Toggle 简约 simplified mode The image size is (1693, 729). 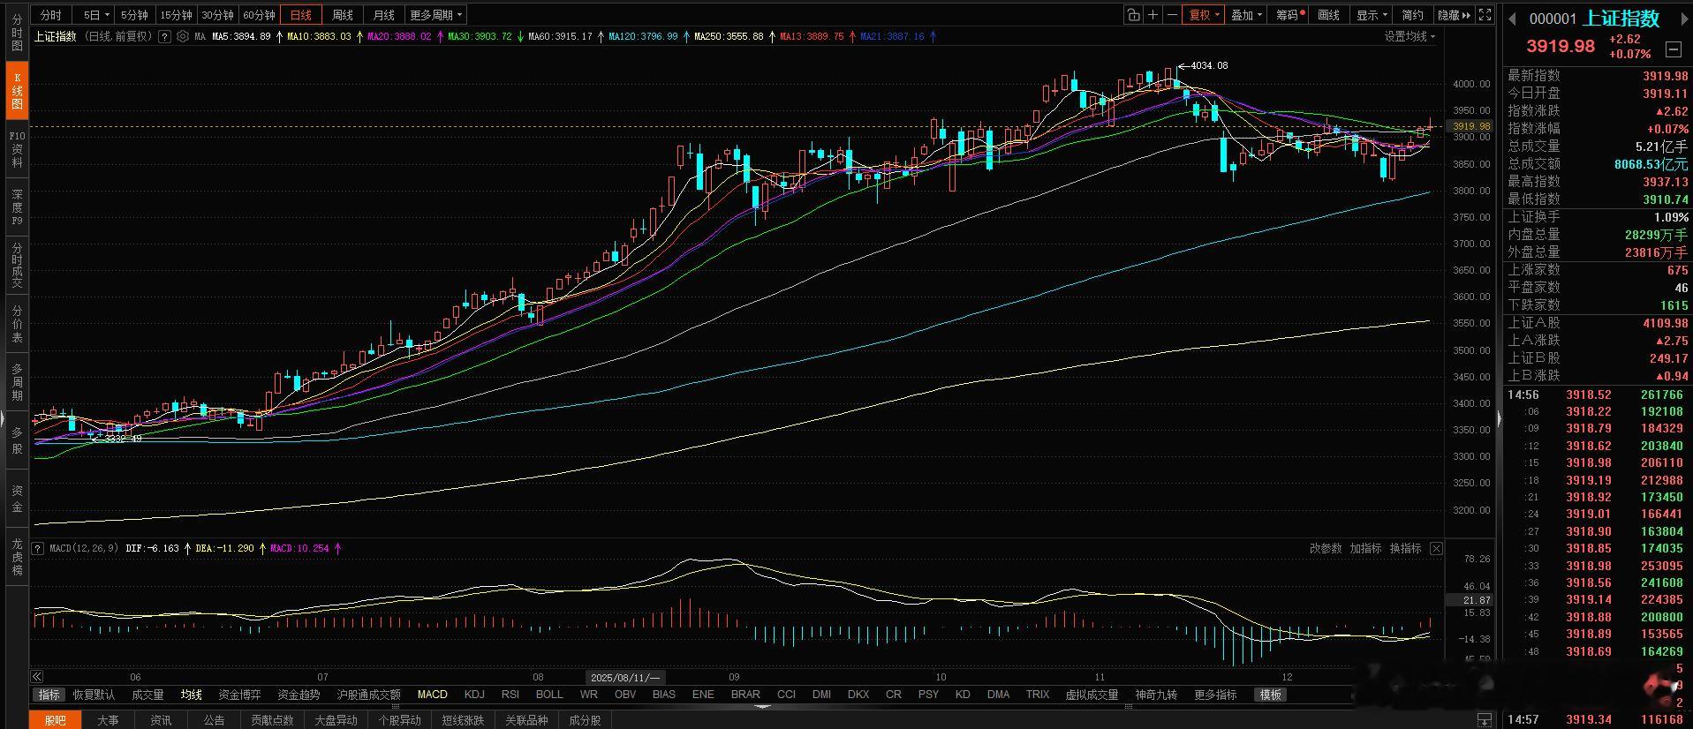(x=1413, y=15)
